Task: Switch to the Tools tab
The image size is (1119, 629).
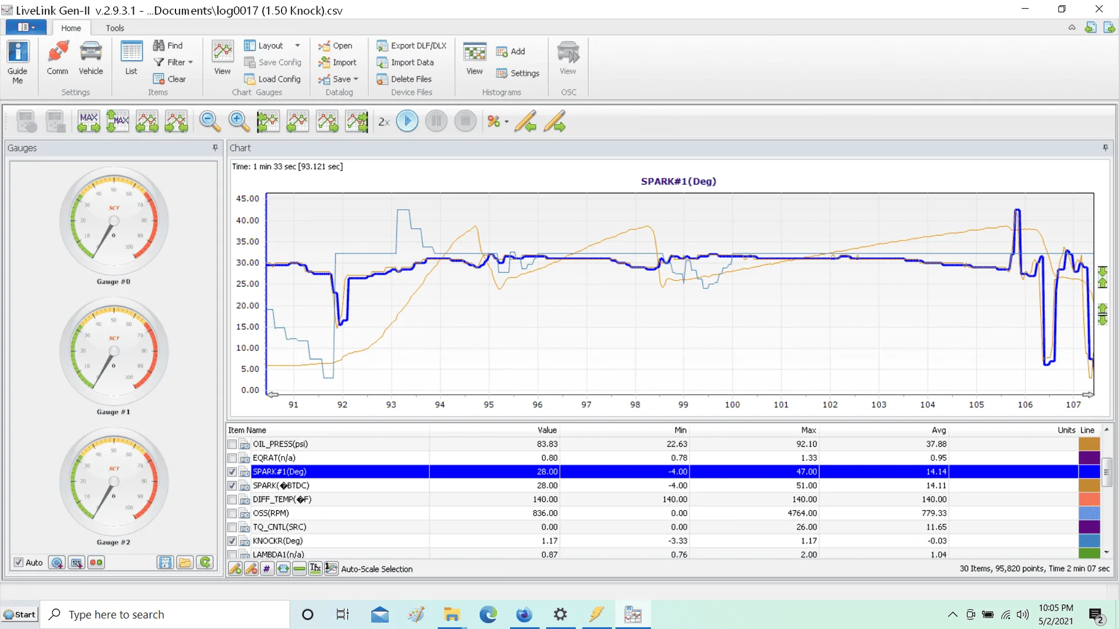Action: coord(115,28)
